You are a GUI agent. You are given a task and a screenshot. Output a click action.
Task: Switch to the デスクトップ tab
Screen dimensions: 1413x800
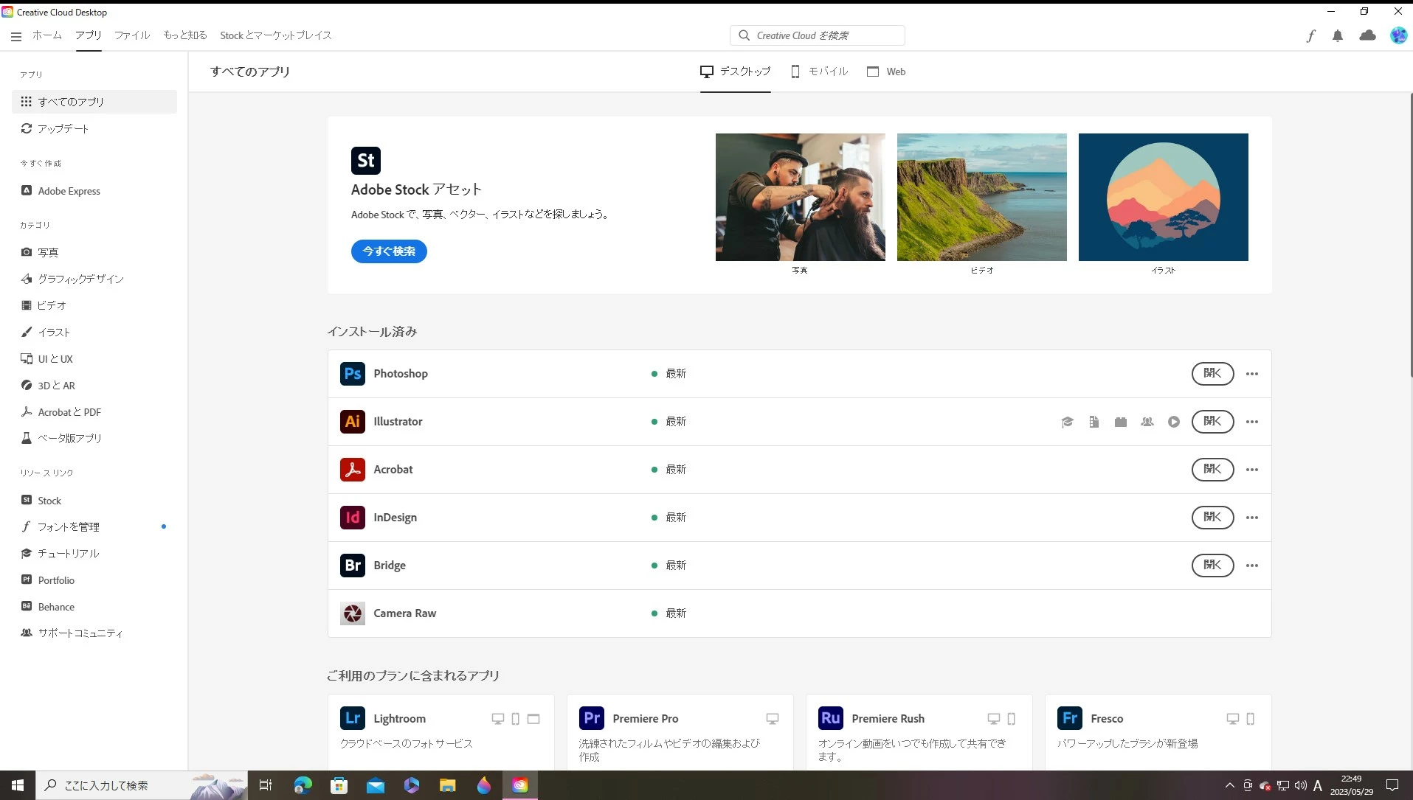(x=735, y=72)
